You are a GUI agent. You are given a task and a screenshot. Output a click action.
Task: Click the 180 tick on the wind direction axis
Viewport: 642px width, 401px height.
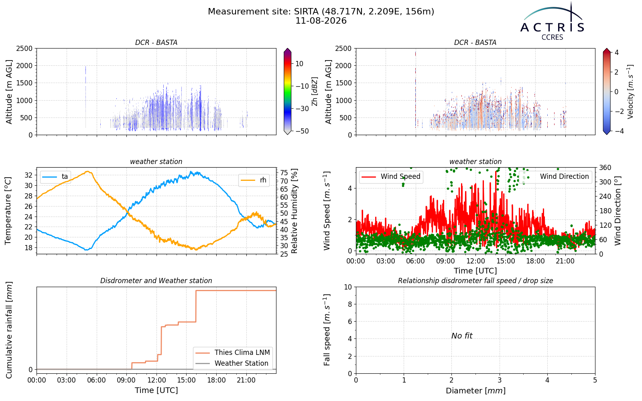(605, 211)
